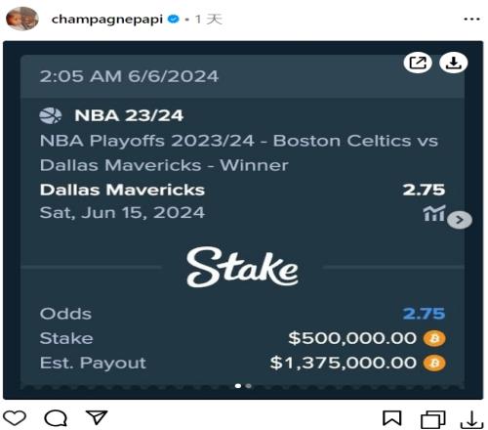
Task: Open champagnepapi profile picture
Action: (22, 19)
